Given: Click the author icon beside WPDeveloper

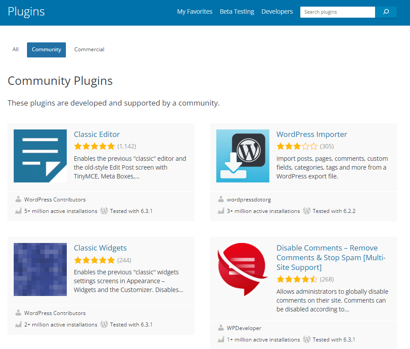Looking at the screenshot, I should click(x=221, y=328).
